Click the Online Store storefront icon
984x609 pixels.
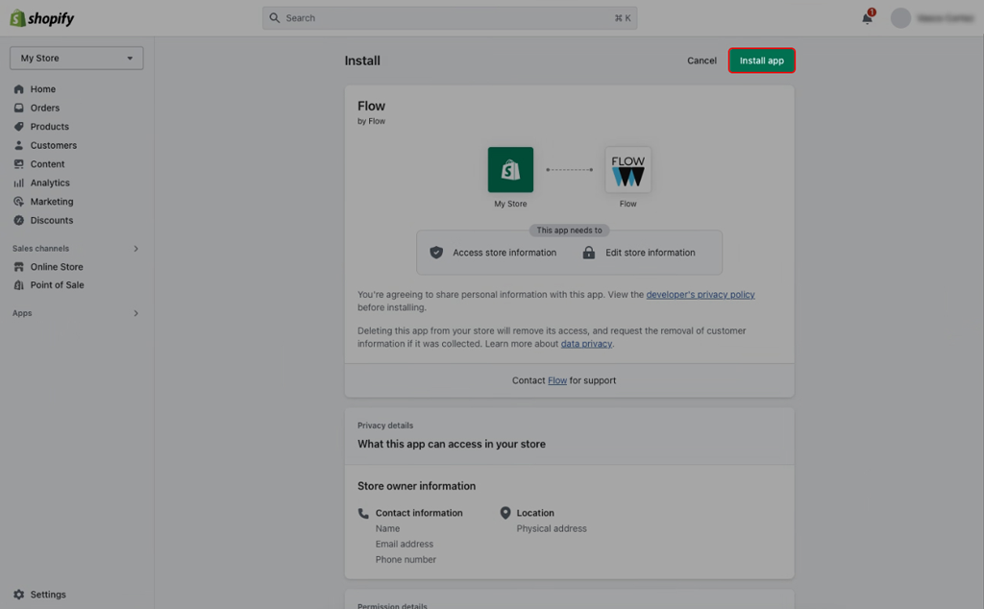tap(19, 266)
